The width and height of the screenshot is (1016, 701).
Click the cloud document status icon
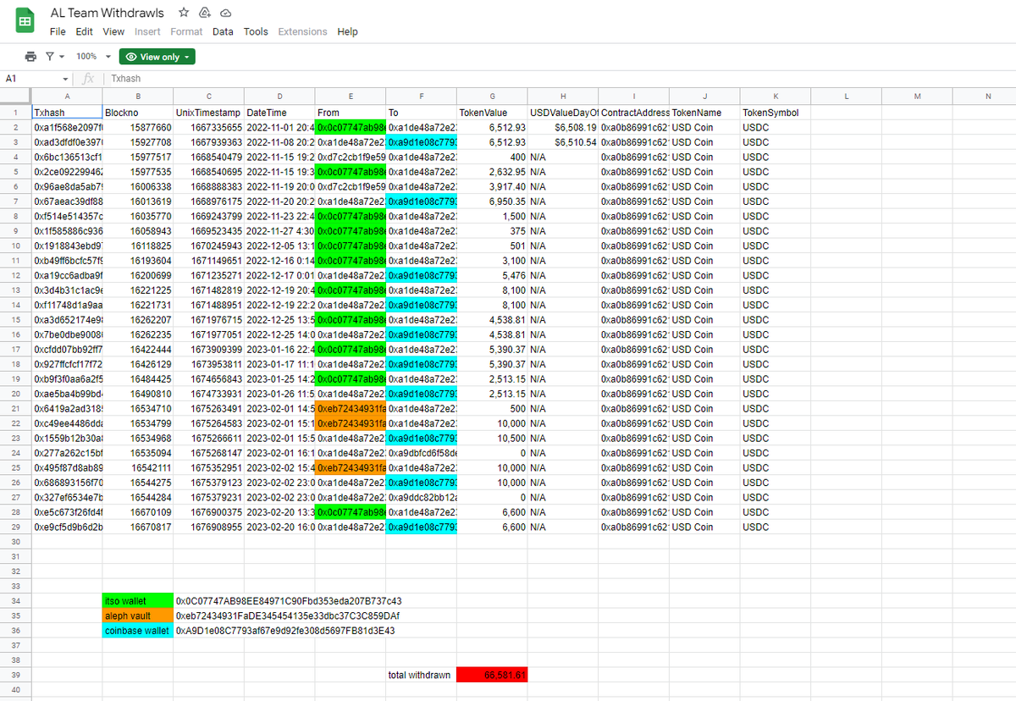[225, 13]
